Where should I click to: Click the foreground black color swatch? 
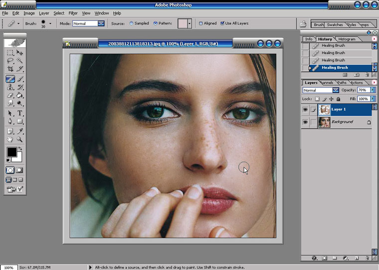tap(11, 152)
